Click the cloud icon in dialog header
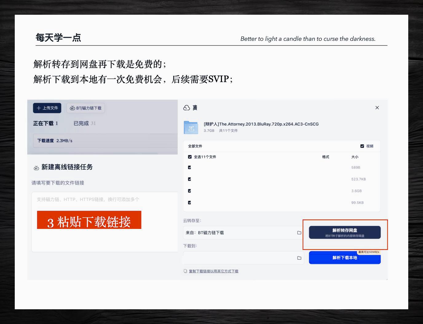423x324 pixels. coord(187,108)
